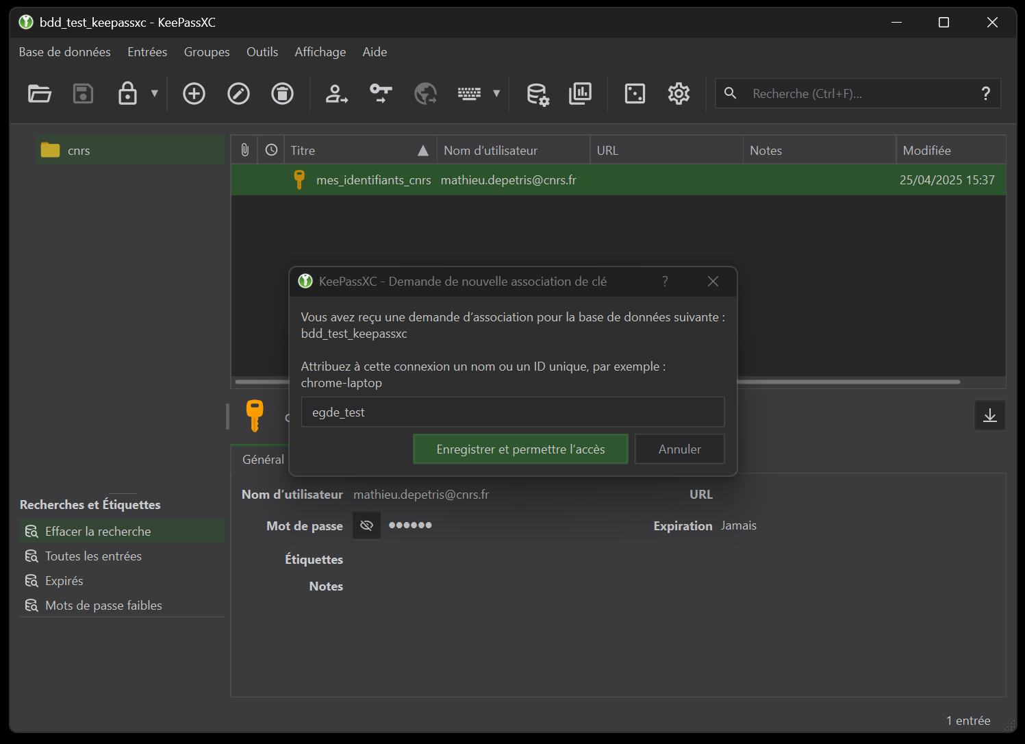Click the save database floppy icon
Image resolution: width=1025 pixels, height=744 pixels.
coord(83,93)
